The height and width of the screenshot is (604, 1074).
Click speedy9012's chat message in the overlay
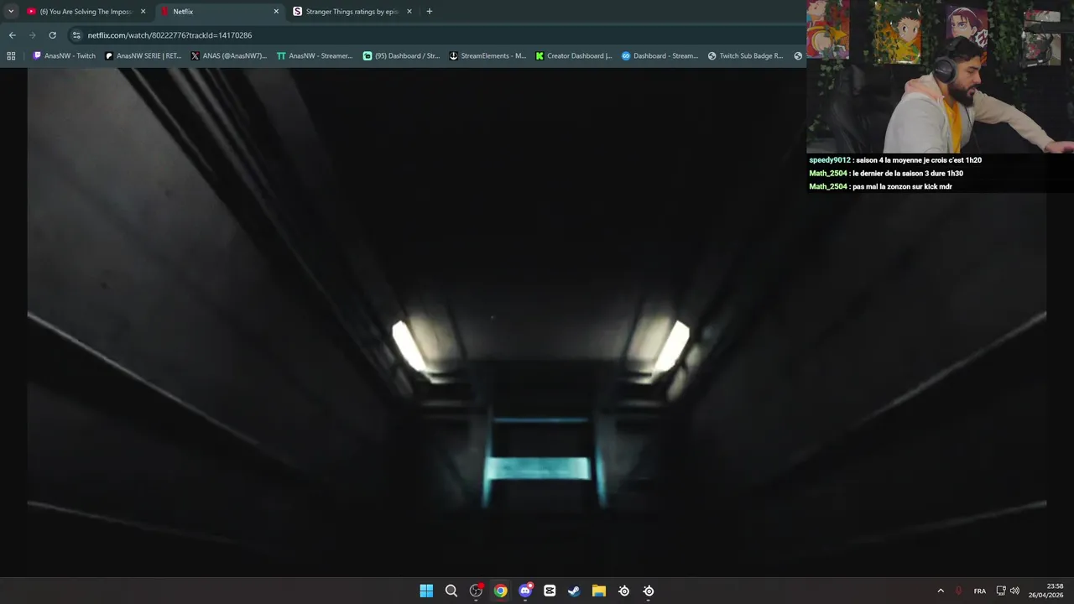click(895, 160)
